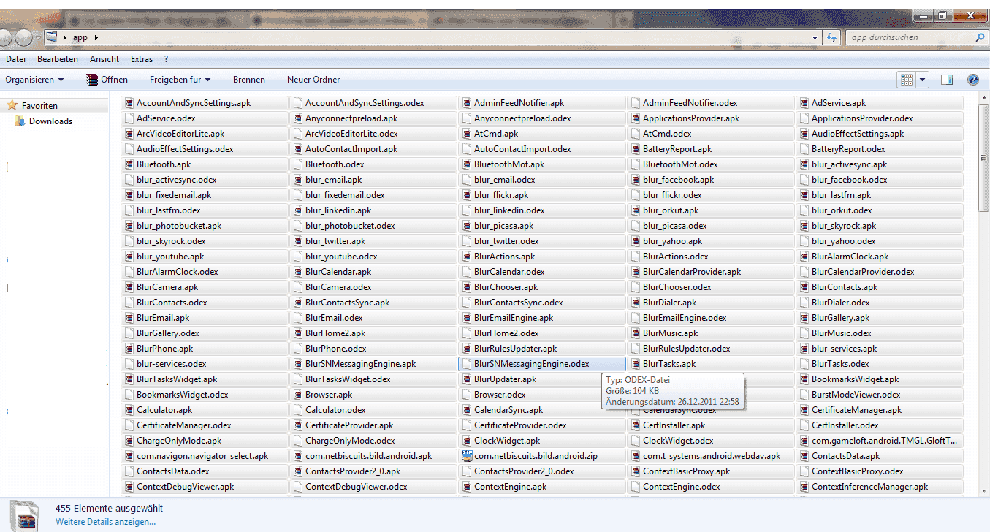Select BlurHome2.apk file
Image resolution: width=998 pixels, height=532 pixels.
click(373, 333)
